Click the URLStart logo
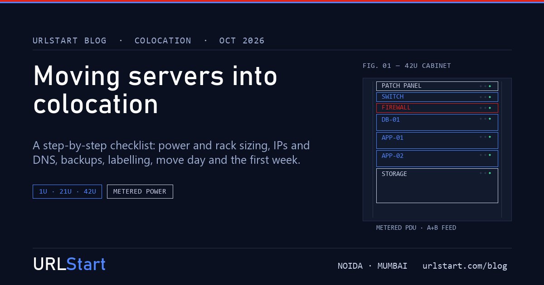The width and height of the screenshot is (544, 285). (x=69, y=264)
